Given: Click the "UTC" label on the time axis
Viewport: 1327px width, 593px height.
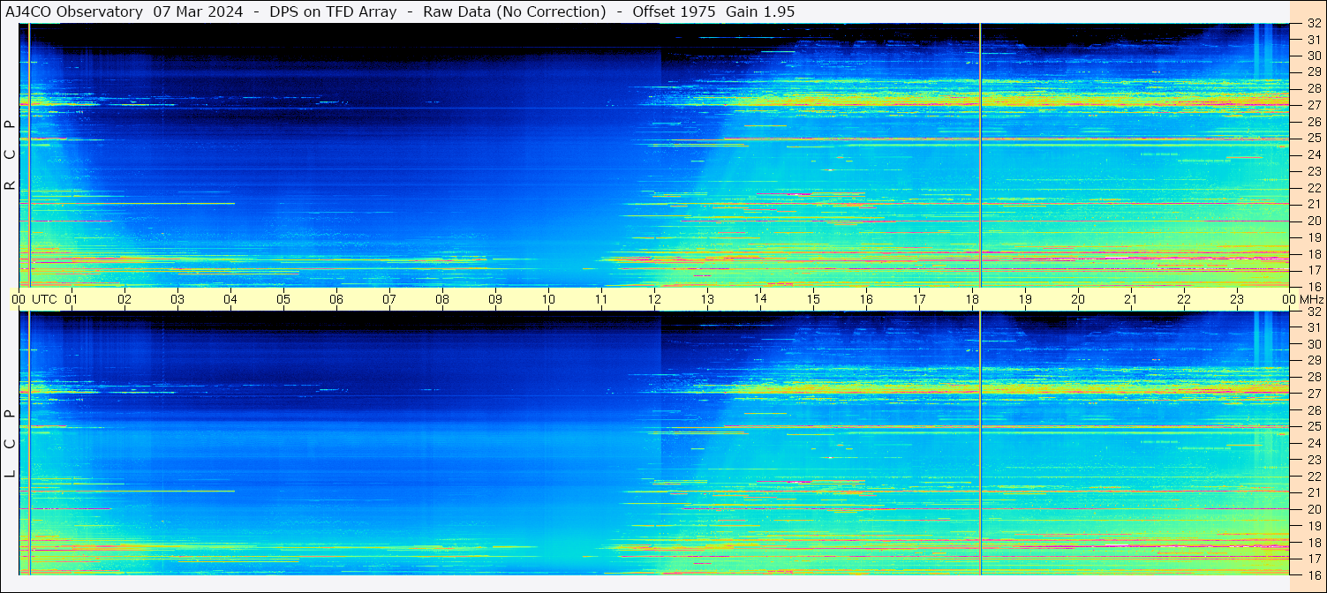Looking at the screenshot, I should click(44, 299).
